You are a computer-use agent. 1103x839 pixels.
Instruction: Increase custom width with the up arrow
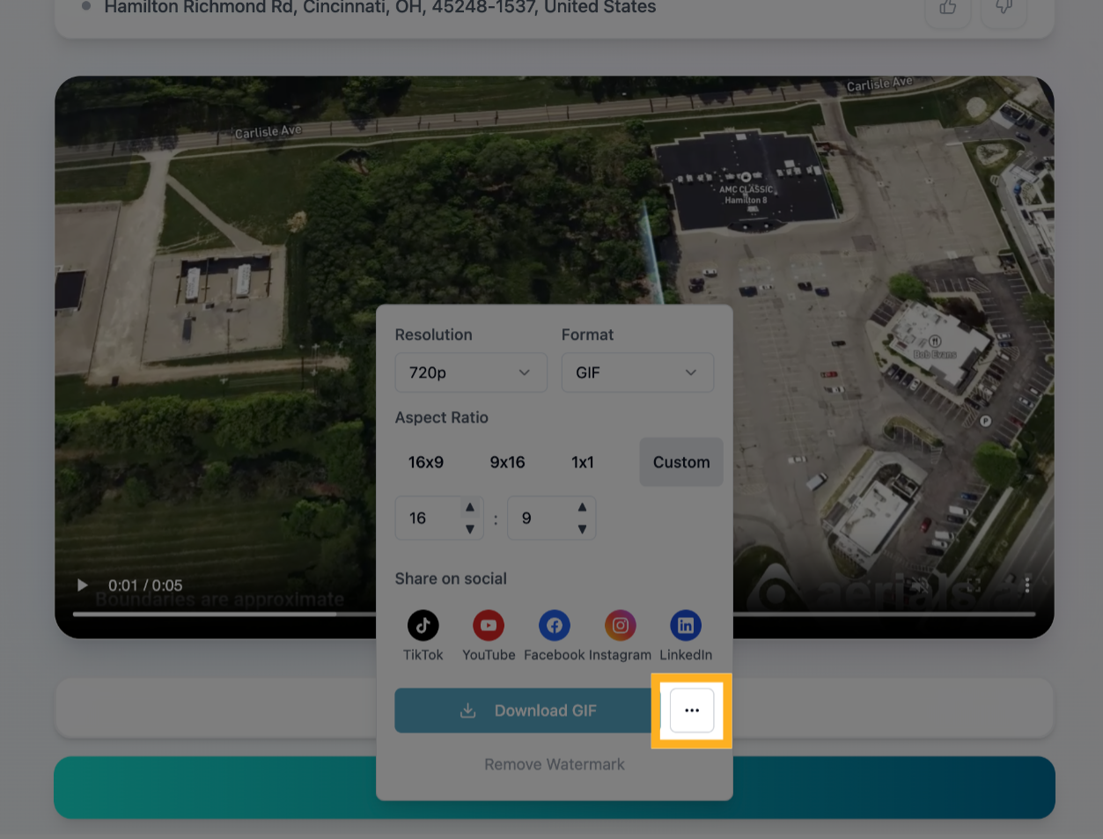point(470,507)
